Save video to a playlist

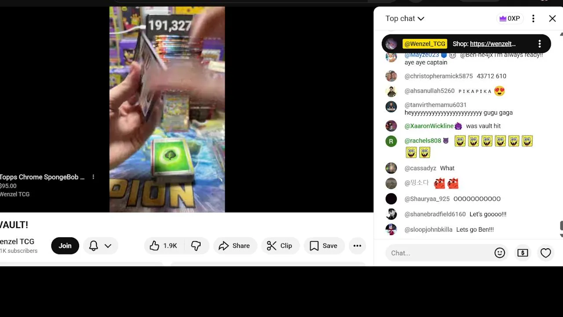coord(324,246)
